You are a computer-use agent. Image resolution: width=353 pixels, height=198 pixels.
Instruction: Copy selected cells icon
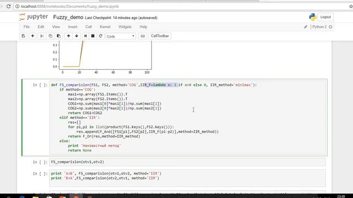[50, 36]
